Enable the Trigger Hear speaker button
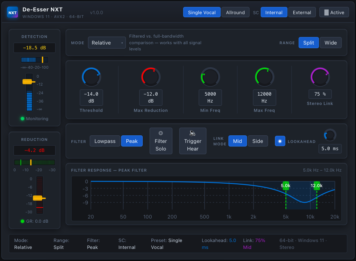356x261 pixels. click(x=193, y=141)
